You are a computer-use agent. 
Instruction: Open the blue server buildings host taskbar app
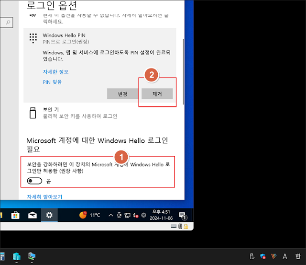pos(17,256)
